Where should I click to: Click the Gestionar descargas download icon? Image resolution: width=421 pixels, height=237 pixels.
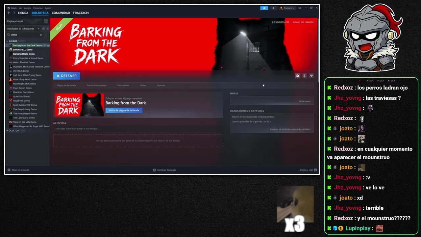(154, 170)
